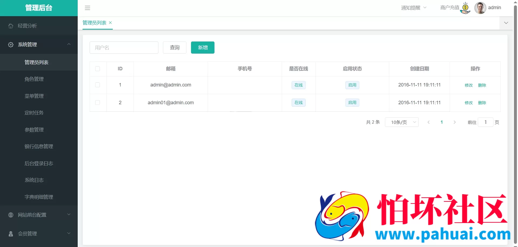Viewport: 518px width, 247px height.
Task: Focus the 前往 page number input
Action: coord(486,122)
